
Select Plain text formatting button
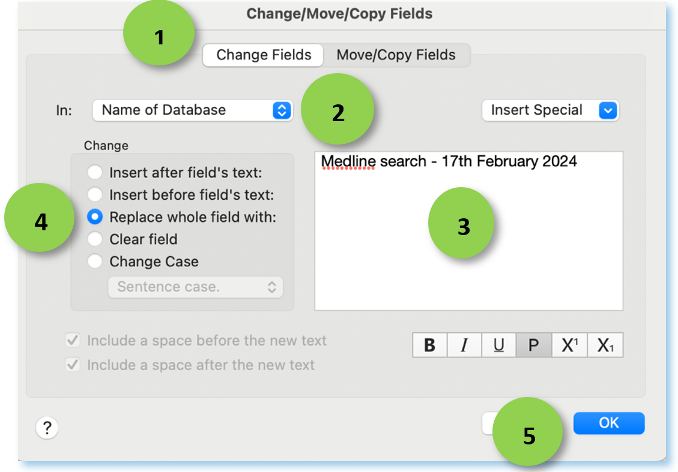tap(533, 345)
